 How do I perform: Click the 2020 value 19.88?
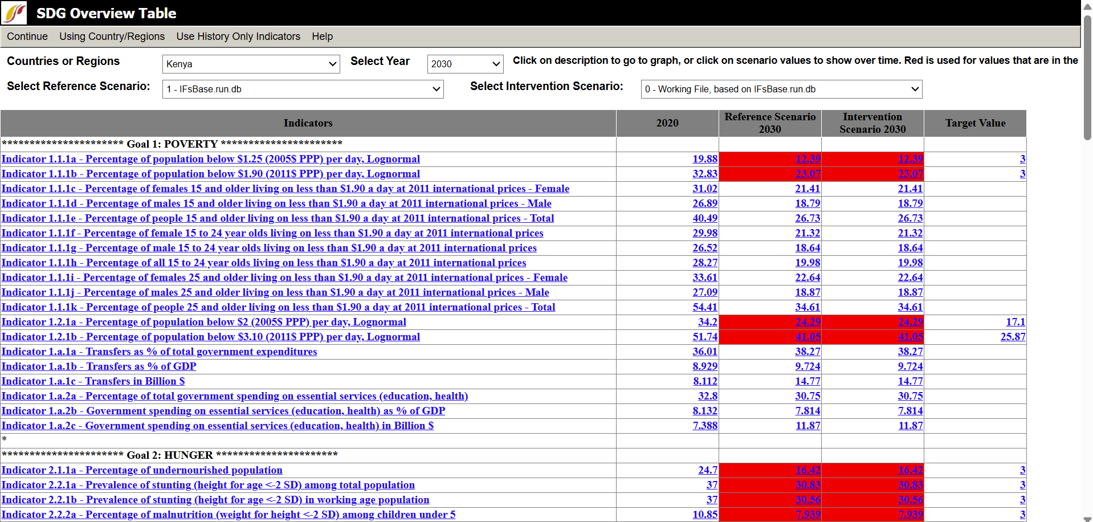tap(705, 159)
